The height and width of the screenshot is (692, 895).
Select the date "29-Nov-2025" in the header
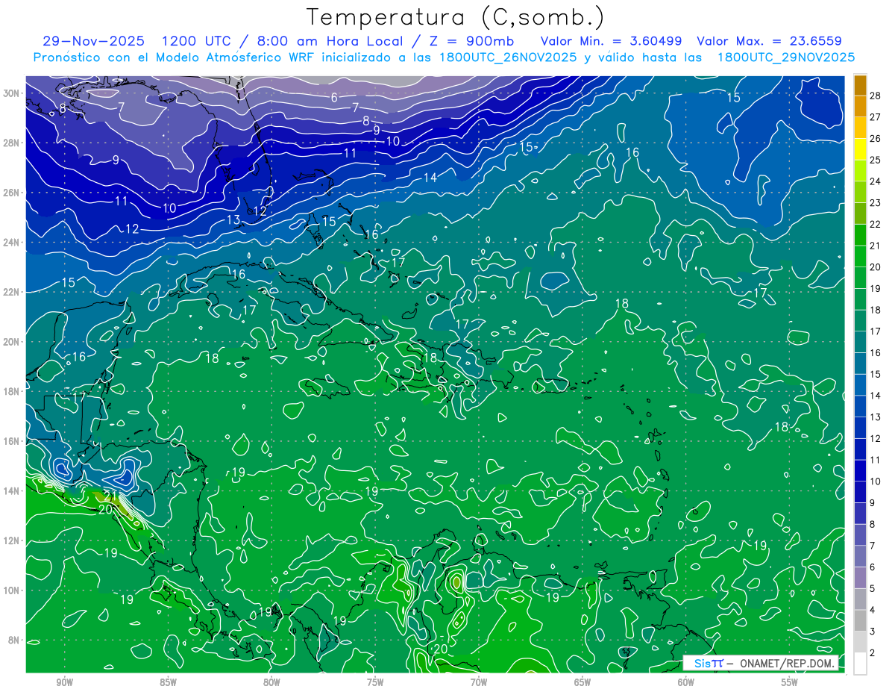94,41
